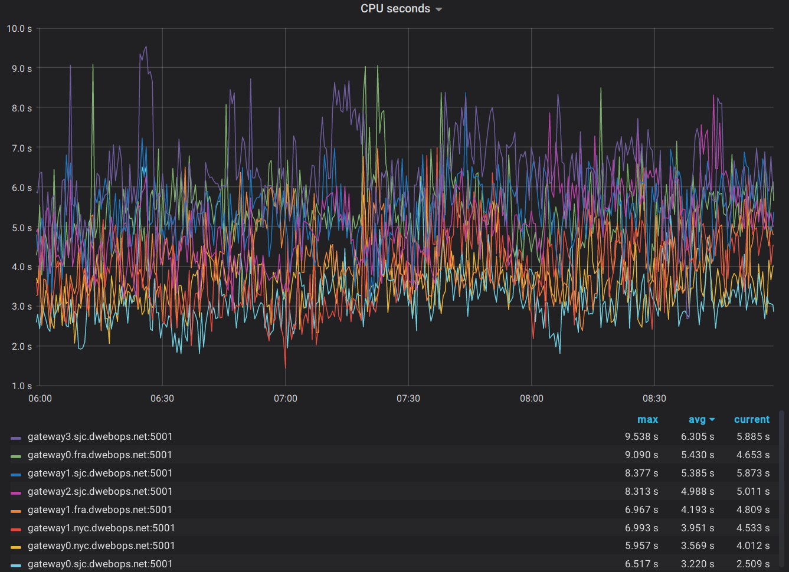Sort legend by the max column
The width and height of the screenshot is (789, 572).
pos(648,419)
